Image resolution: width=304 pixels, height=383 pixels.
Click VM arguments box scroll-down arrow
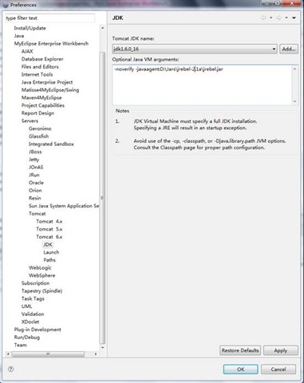tap(294, 101)
